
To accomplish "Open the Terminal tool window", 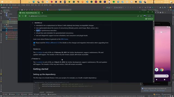I will pyautogui.click(x=24, y=94).
